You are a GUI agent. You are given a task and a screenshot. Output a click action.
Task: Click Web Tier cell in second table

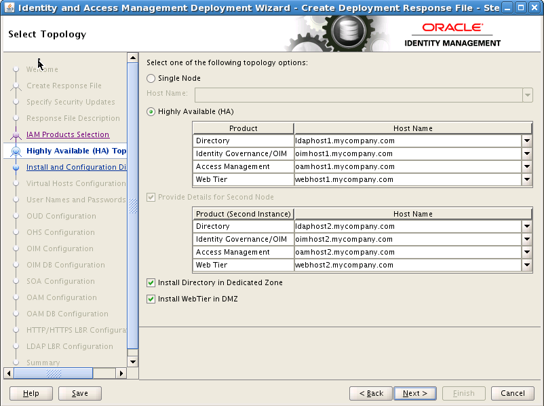(244, 265)
